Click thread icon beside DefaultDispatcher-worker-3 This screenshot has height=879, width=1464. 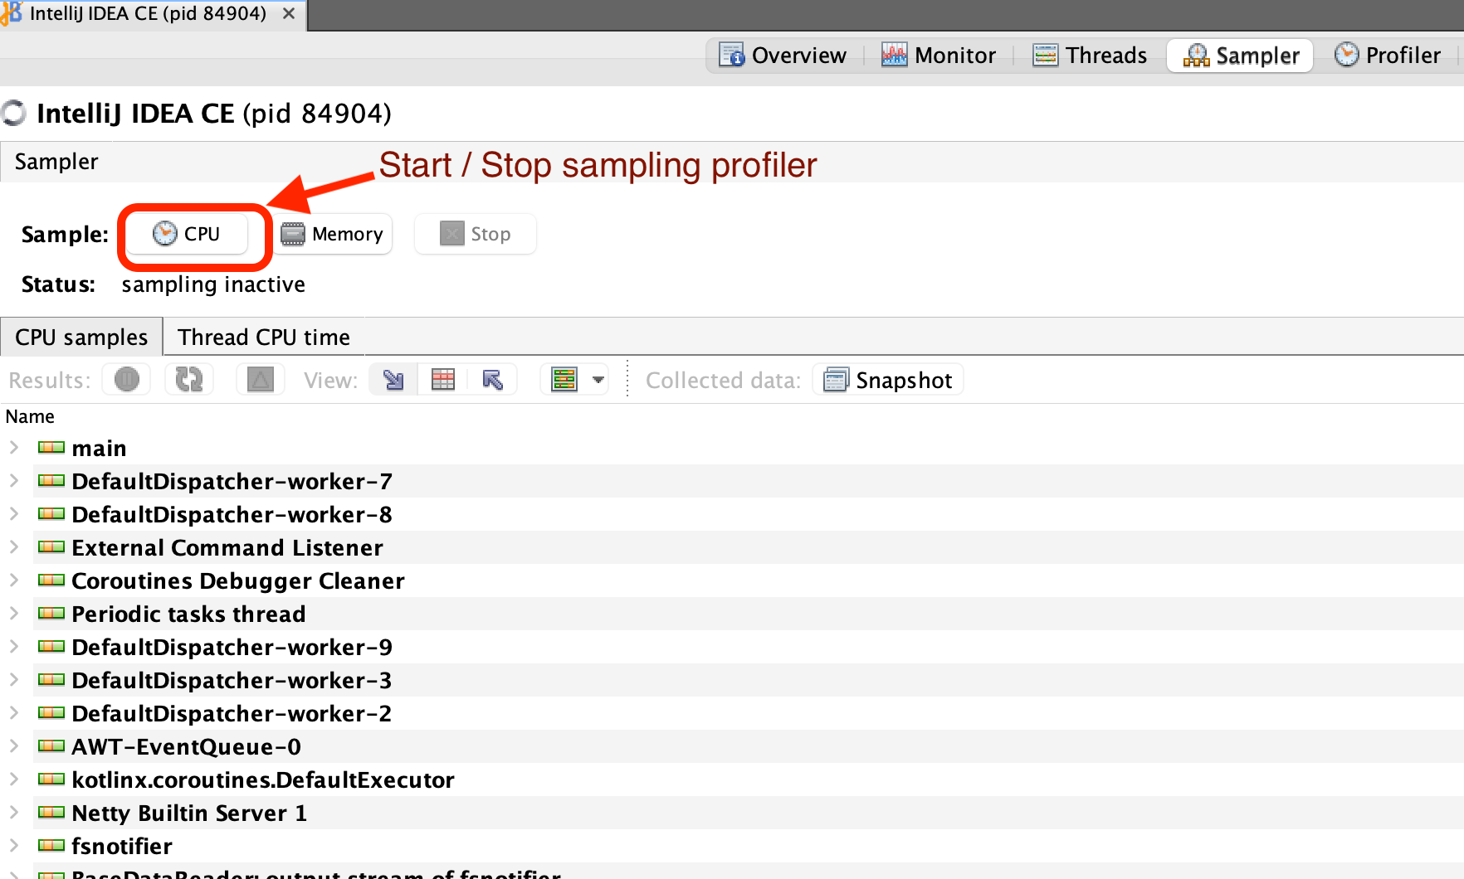(x=51, y=680)
